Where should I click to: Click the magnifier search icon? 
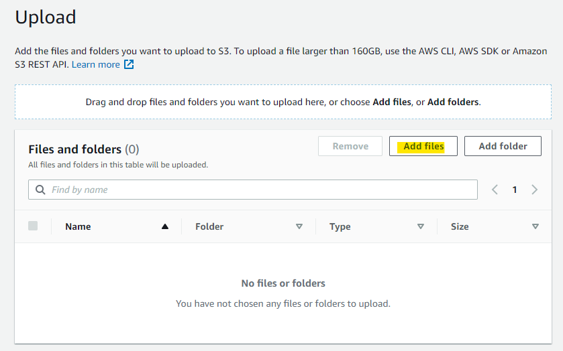coord(40,190)
